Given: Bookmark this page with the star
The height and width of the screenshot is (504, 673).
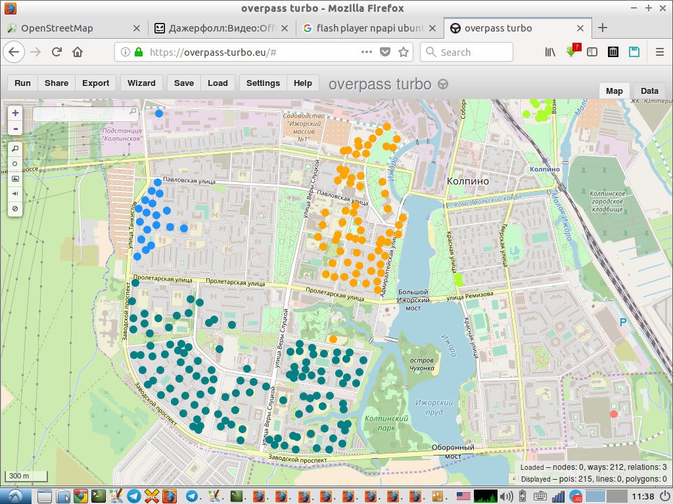Looking at the screenshot, I should click(404, 52).
